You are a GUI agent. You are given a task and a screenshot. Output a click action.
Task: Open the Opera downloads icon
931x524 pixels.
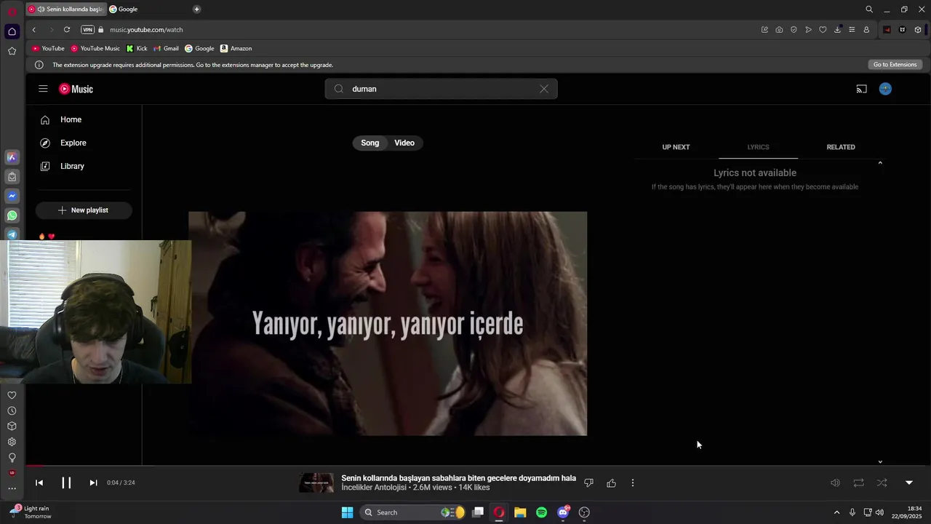pyautogui.click(x=837, y=30)
